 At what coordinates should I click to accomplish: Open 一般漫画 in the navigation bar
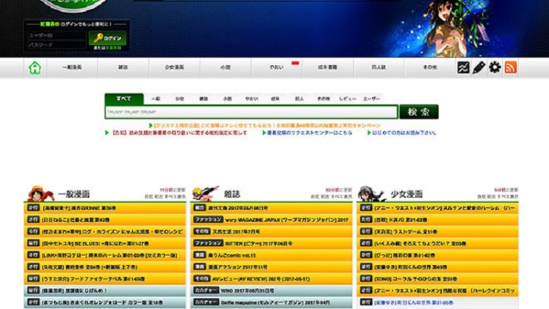[x=72, y=68]
